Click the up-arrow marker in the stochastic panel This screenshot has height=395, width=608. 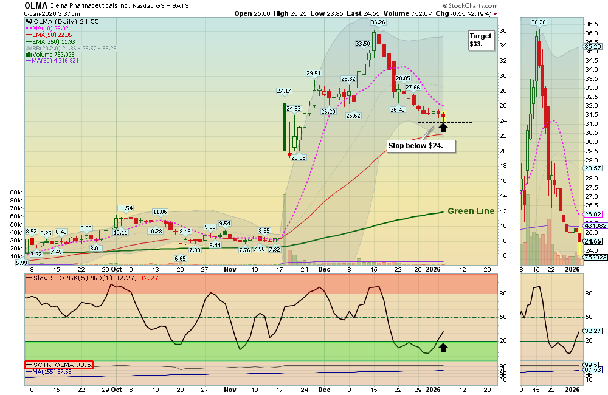444,347
